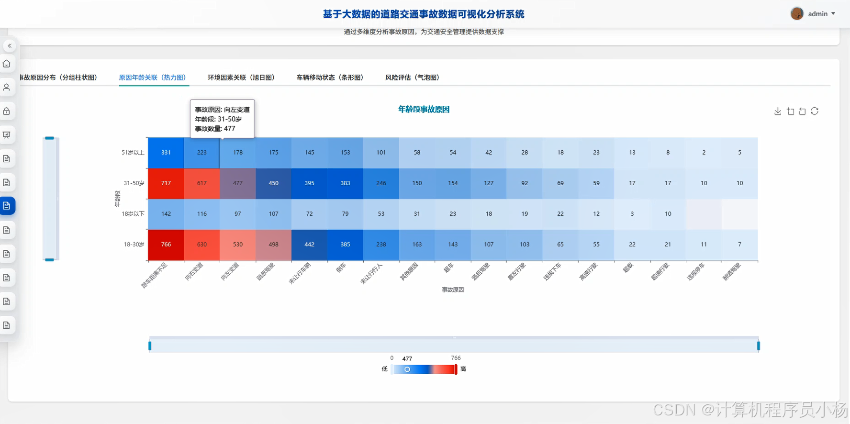This screenshot has width=850, height=424.
Task: Click the system title 基于大数据的道路交通事故数据可视化分析系统
Action: pos(424,14)
